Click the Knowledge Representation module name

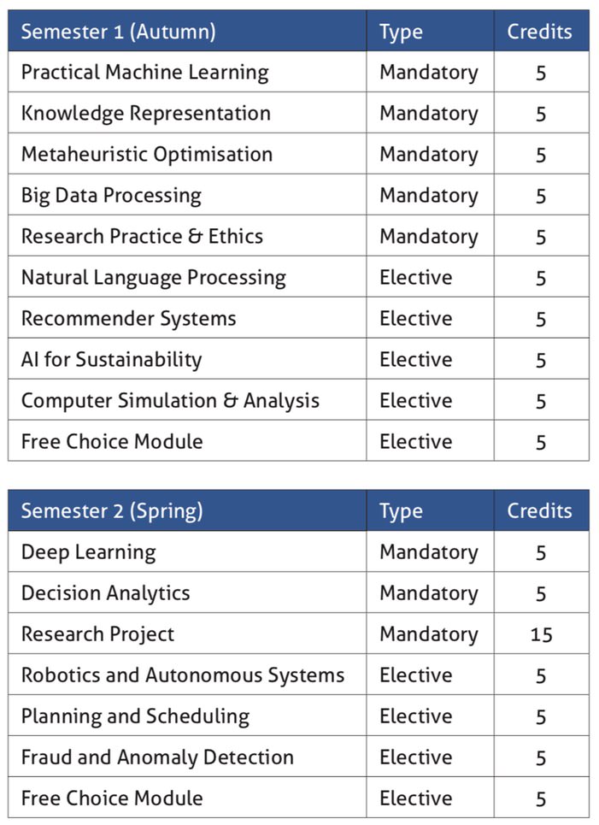pyautogui.click(x=145, y=114)
